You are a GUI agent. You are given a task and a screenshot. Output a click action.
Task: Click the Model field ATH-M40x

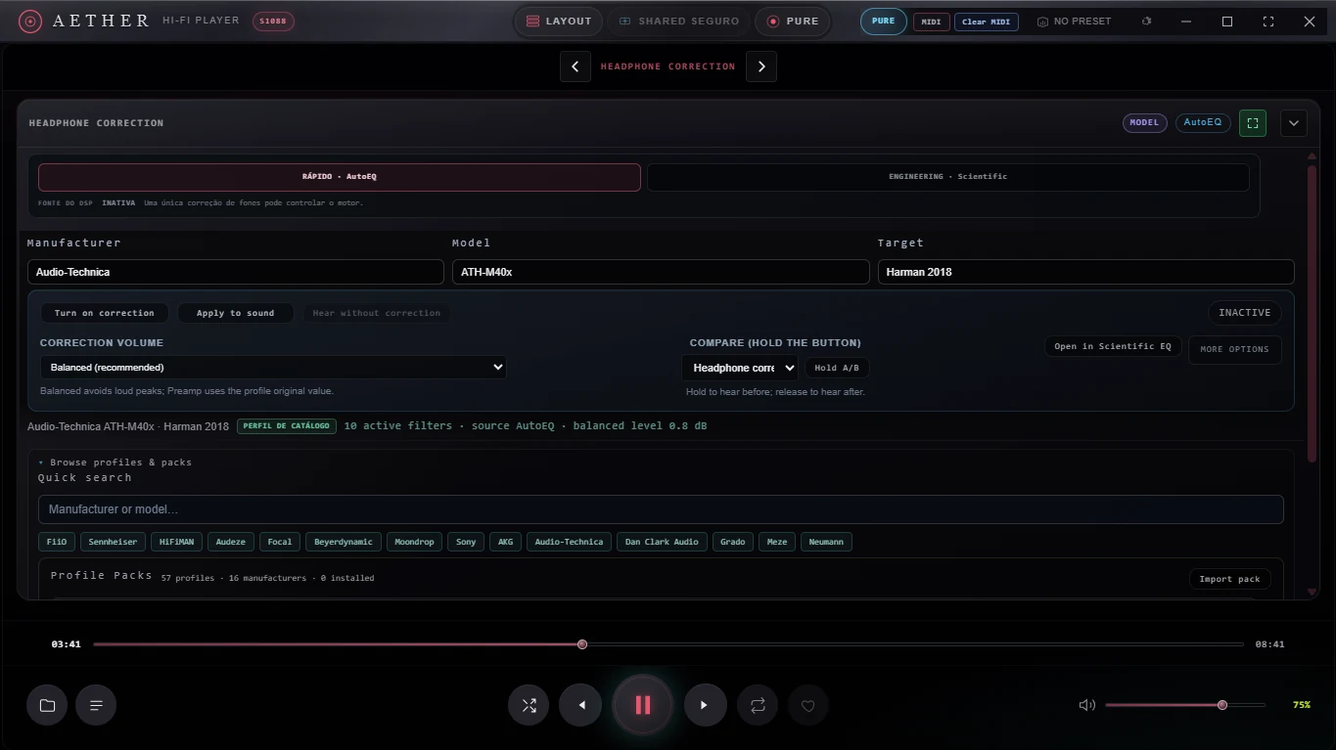[x=661, y=272]
